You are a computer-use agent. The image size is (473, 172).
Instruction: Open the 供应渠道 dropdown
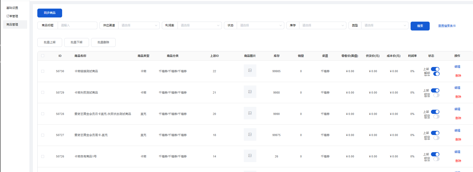[139, 26]
